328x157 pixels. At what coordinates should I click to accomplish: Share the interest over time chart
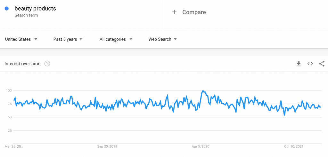(322, 64)
